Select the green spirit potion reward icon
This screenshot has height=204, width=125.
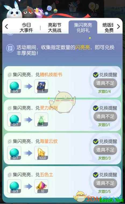coord(41,120)
